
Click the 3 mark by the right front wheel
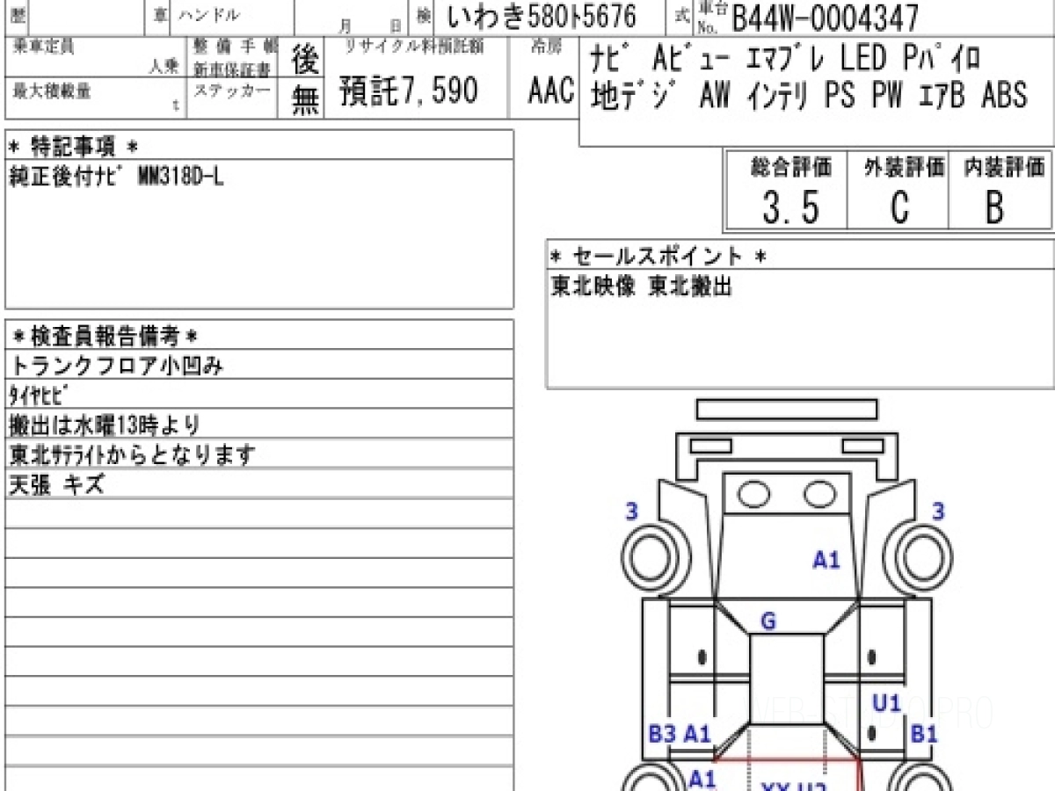[x=938, y=511]
